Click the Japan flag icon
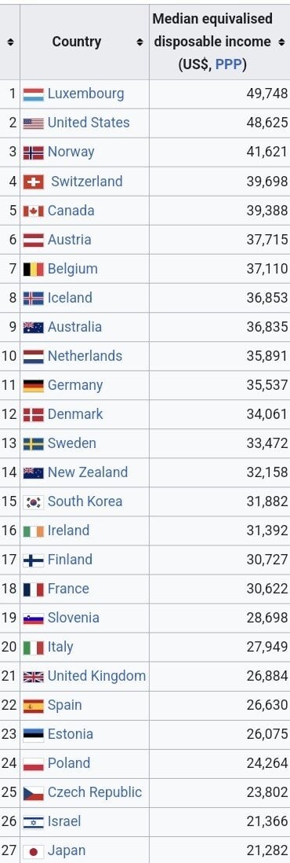 [x=33, y=852]
